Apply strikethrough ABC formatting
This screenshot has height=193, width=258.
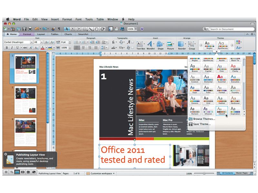click(25, 48)
